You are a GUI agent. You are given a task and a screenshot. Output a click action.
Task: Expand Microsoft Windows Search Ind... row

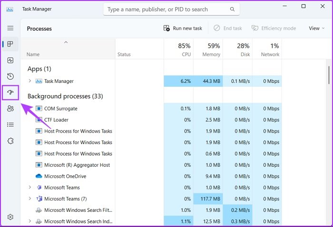[x=29, y=221]
